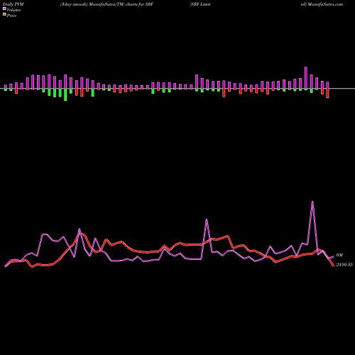Select the Price legend label

(11, 16)
